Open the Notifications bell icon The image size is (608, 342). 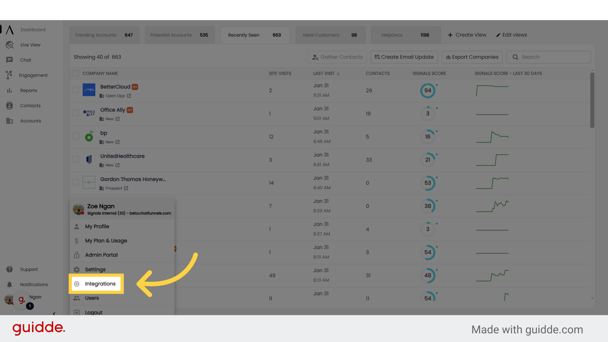[x=9, y=284]
